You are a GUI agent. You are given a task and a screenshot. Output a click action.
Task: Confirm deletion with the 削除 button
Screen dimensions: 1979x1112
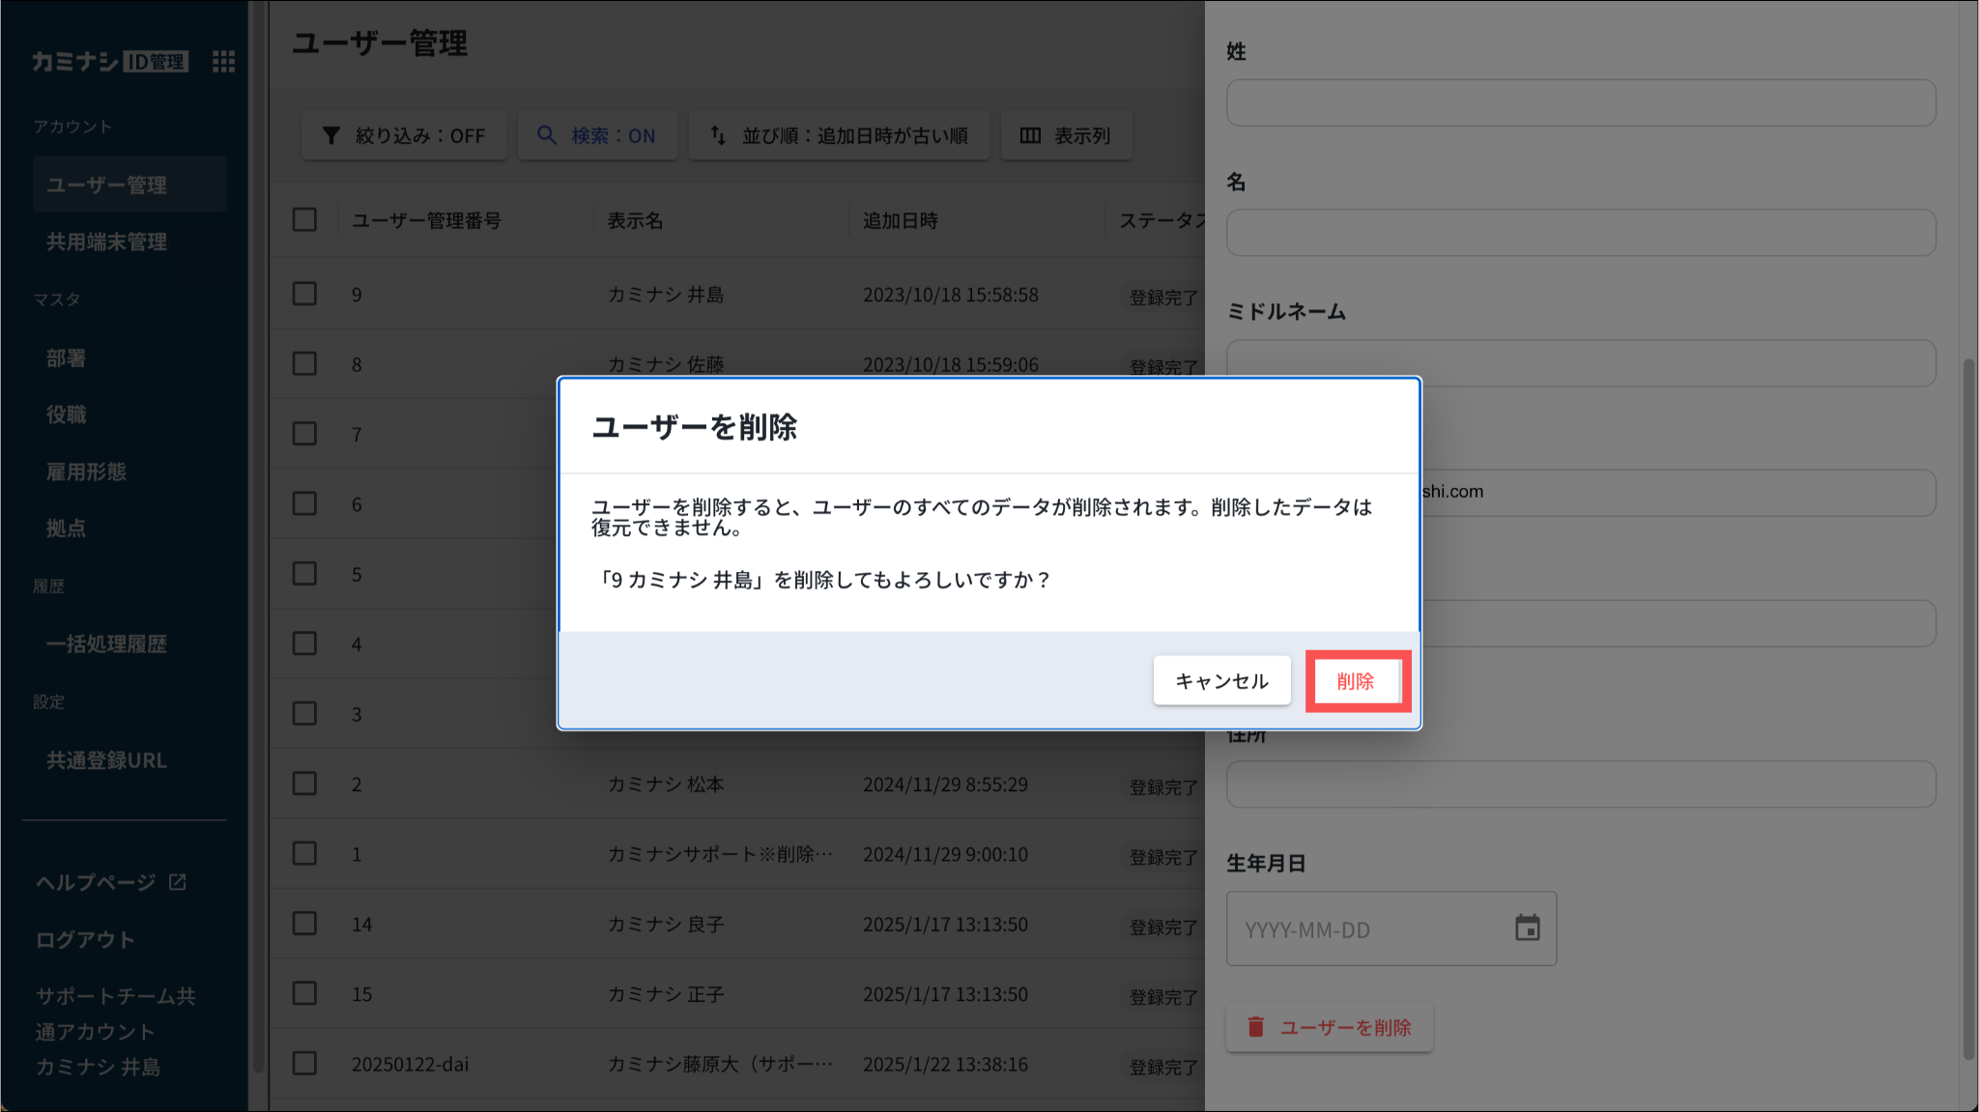click(1355, 681)
